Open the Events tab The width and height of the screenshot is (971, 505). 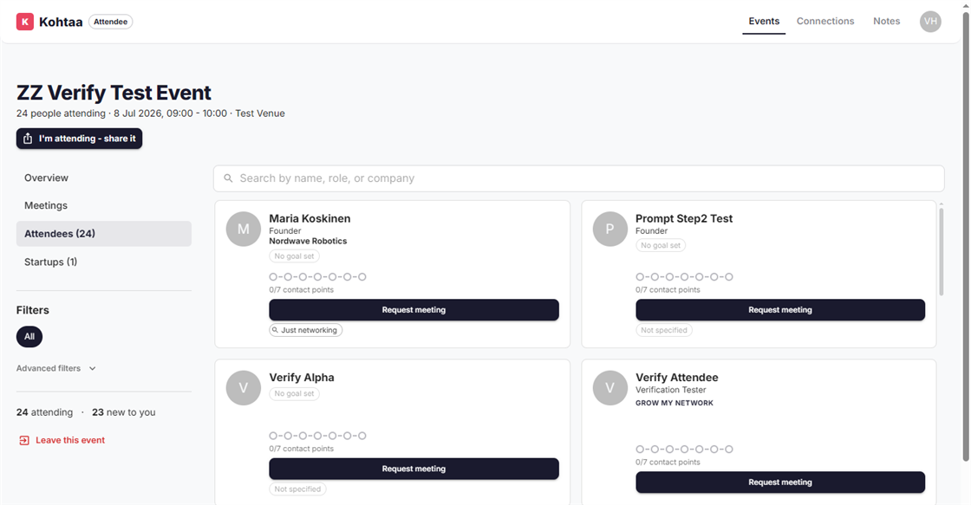coord(764,21)
